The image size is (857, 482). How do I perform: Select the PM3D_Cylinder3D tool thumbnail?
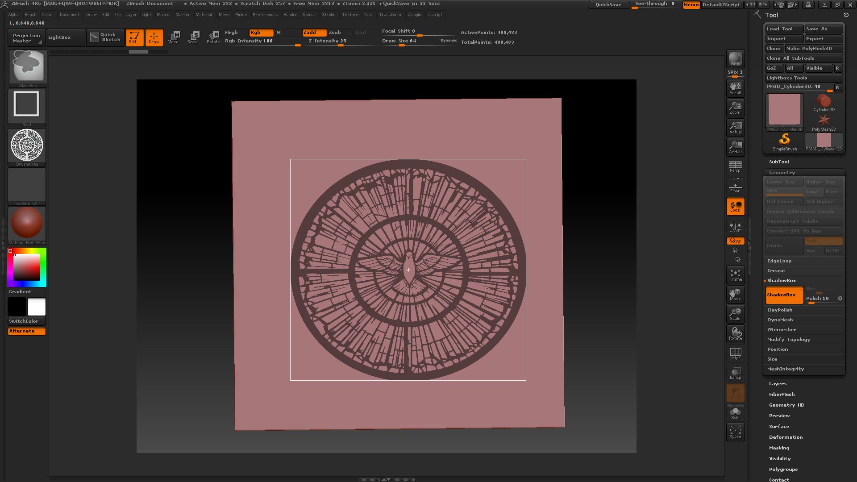coord(784,108)
